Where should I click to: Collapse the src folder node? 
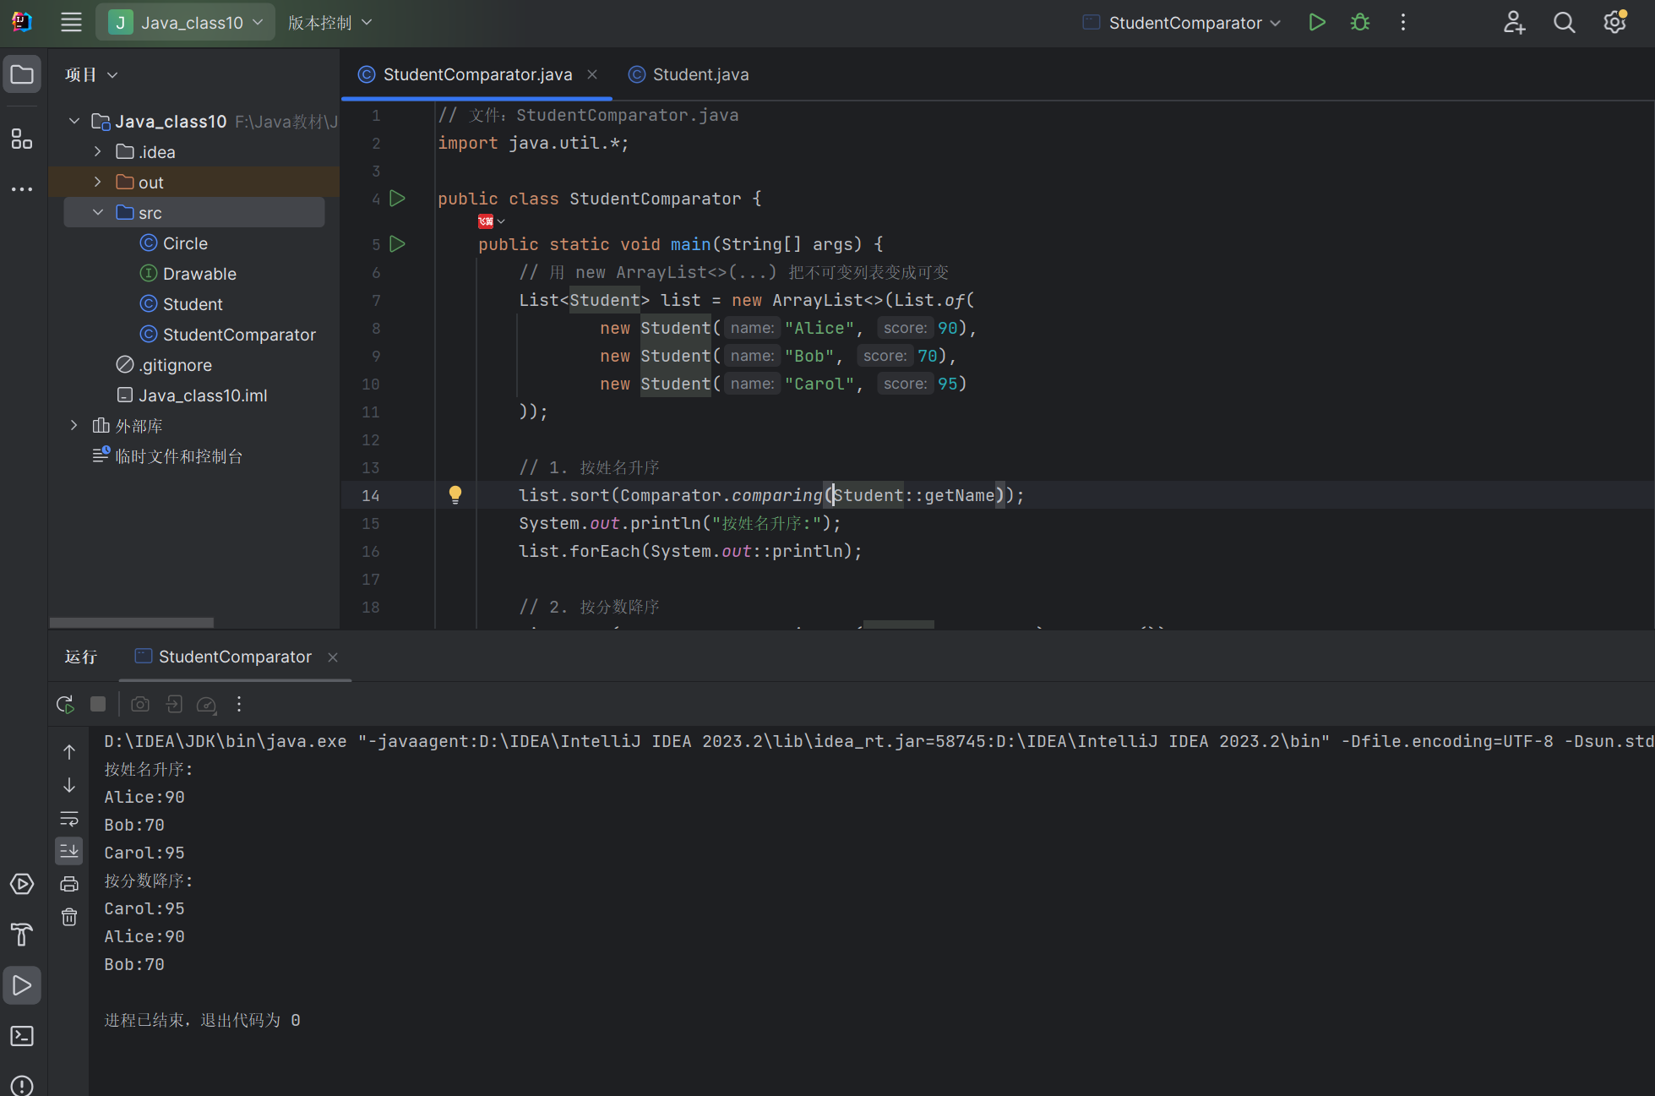pos(98,213)
